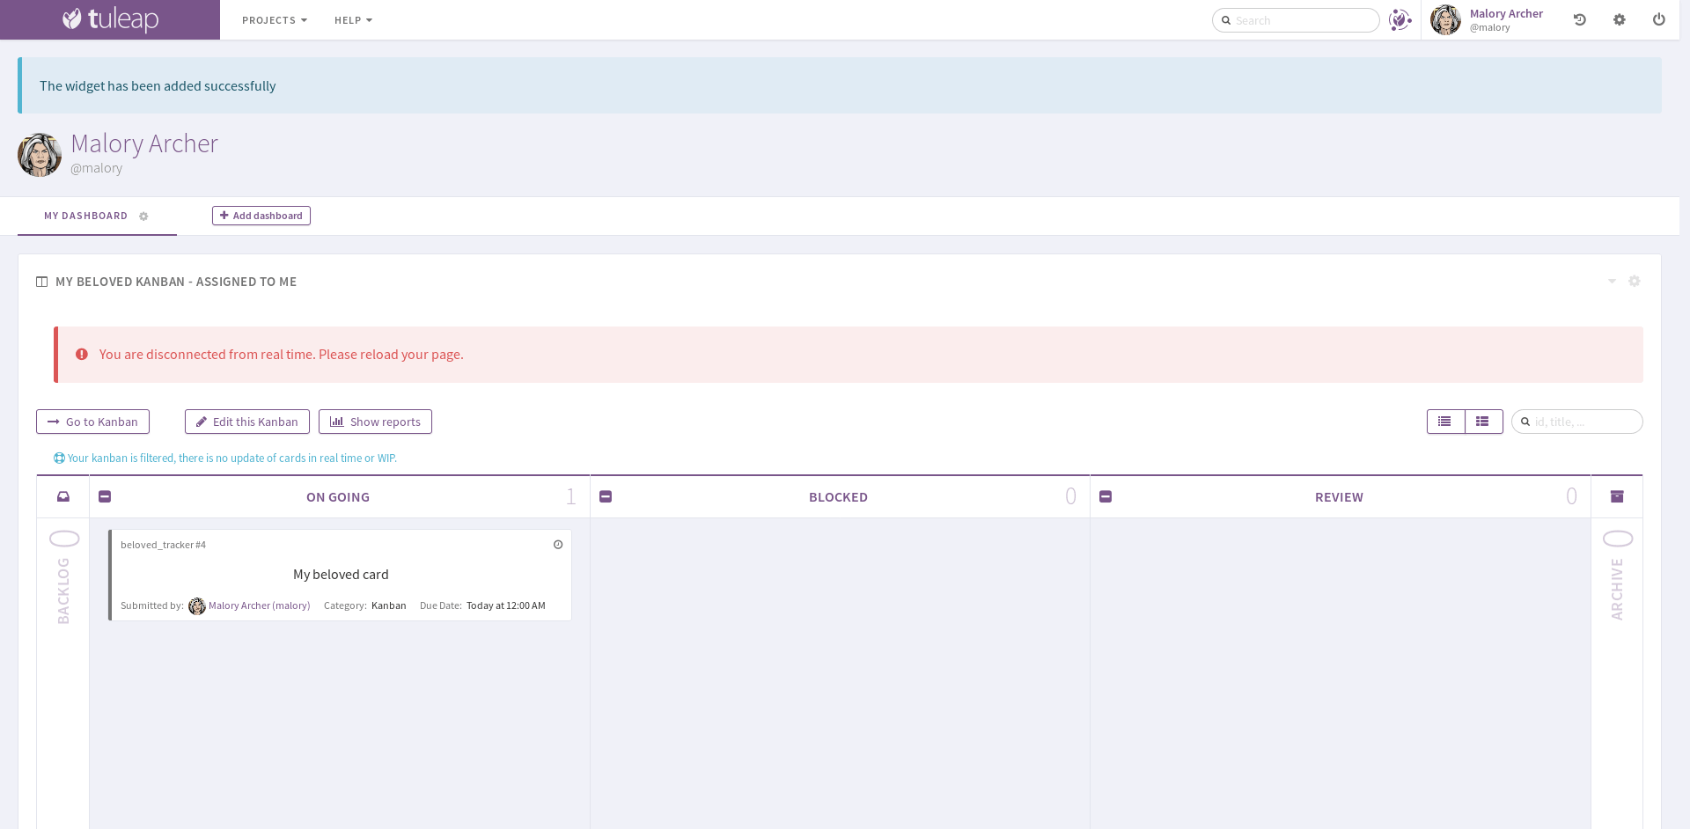The height and width of the screenshot is (829, 1690).
Task: Switch cards to compact list view mode
Action: 1444,422
